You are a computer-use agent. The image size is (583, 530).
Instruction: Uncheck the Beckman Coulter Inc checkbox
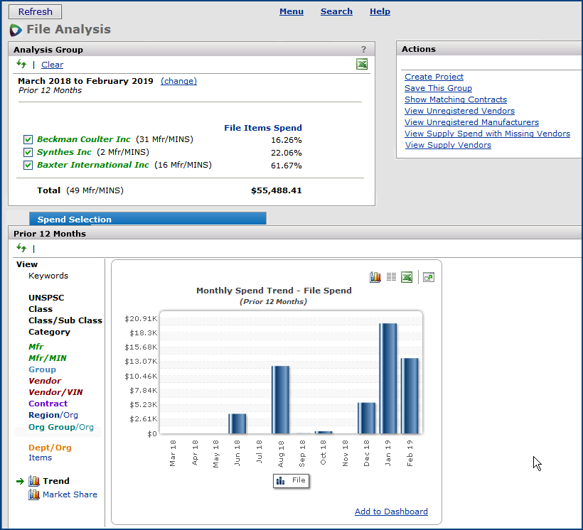pyautogui.click(x=28, y=140)
